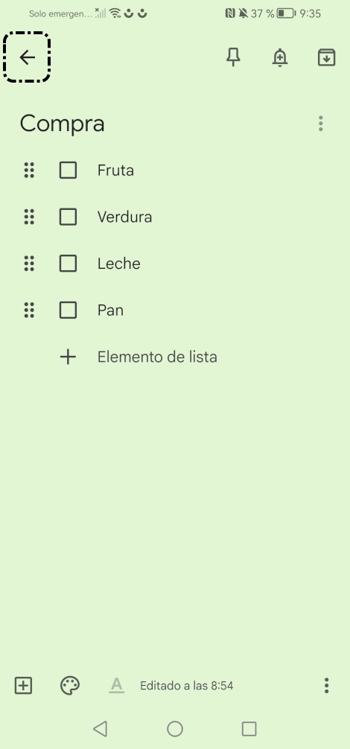The height and width of the screenshot is (749, 350).
Task: Open list options menu beside Compra title
Action: (x=321, y=124)
